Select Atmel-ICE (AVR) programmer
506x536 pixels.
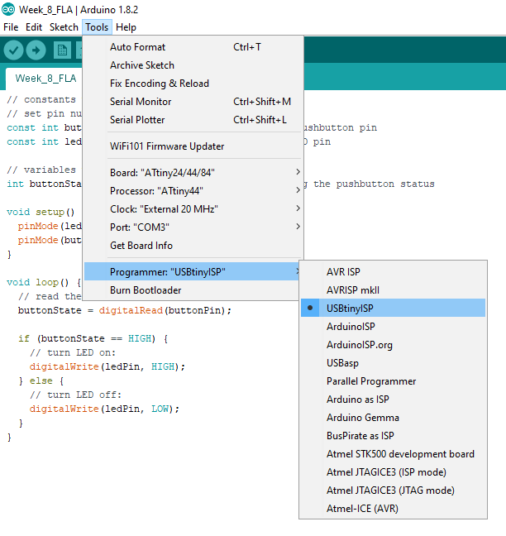[x=361, y=508]
